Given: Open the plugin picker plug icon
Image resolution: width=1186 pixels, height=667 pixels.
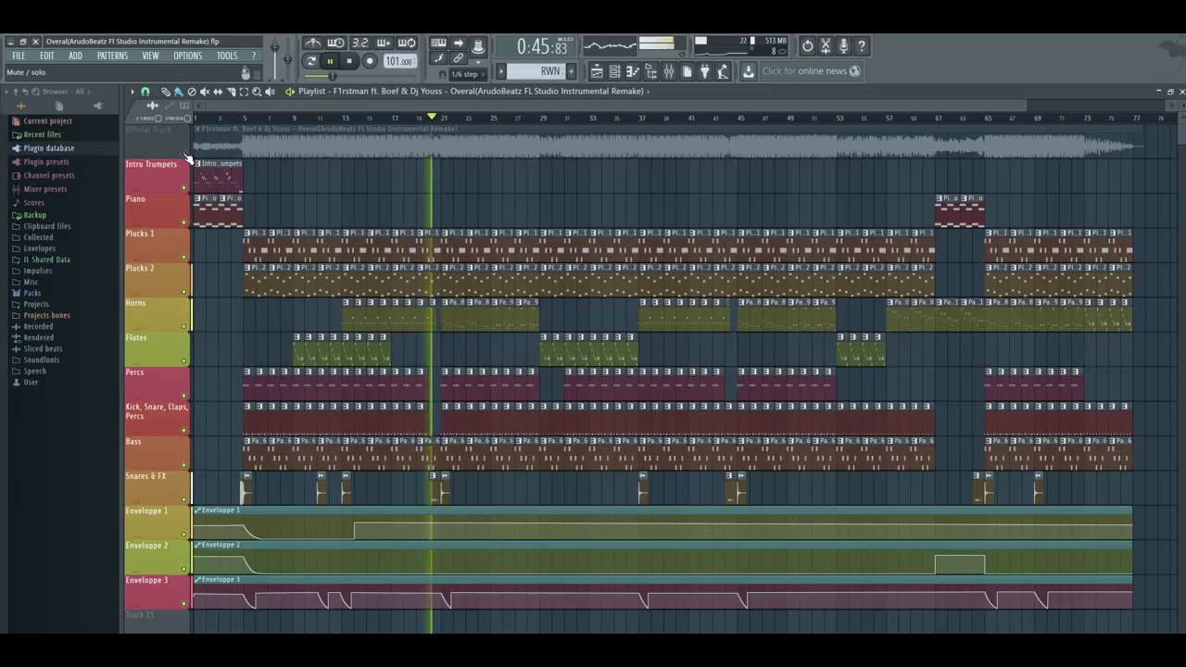Looking at the screenshot, I should click(x=705, y=71).
